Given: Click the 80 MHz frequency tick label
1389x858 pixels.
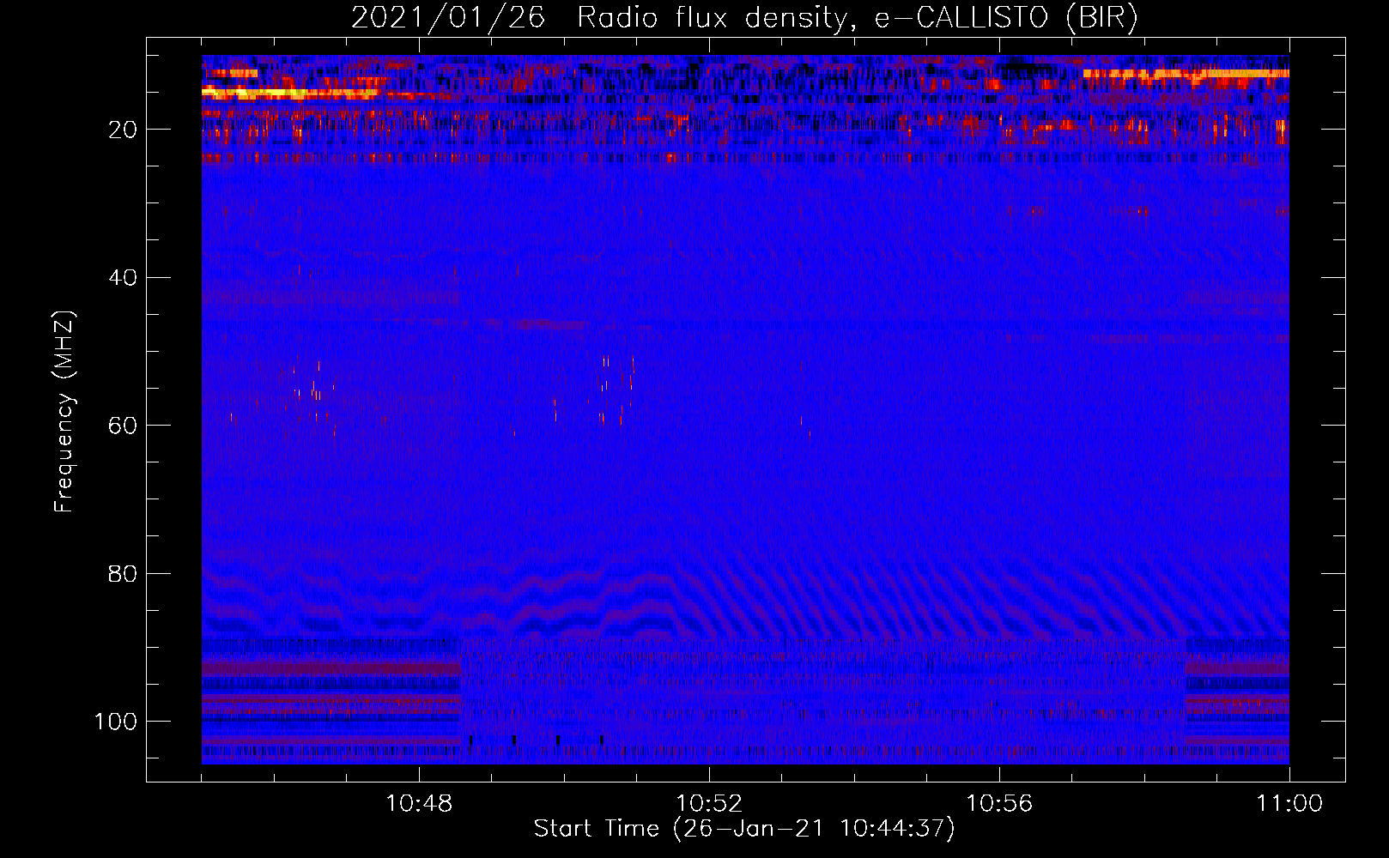Looking at the screenshot, I should coord(123,574).
